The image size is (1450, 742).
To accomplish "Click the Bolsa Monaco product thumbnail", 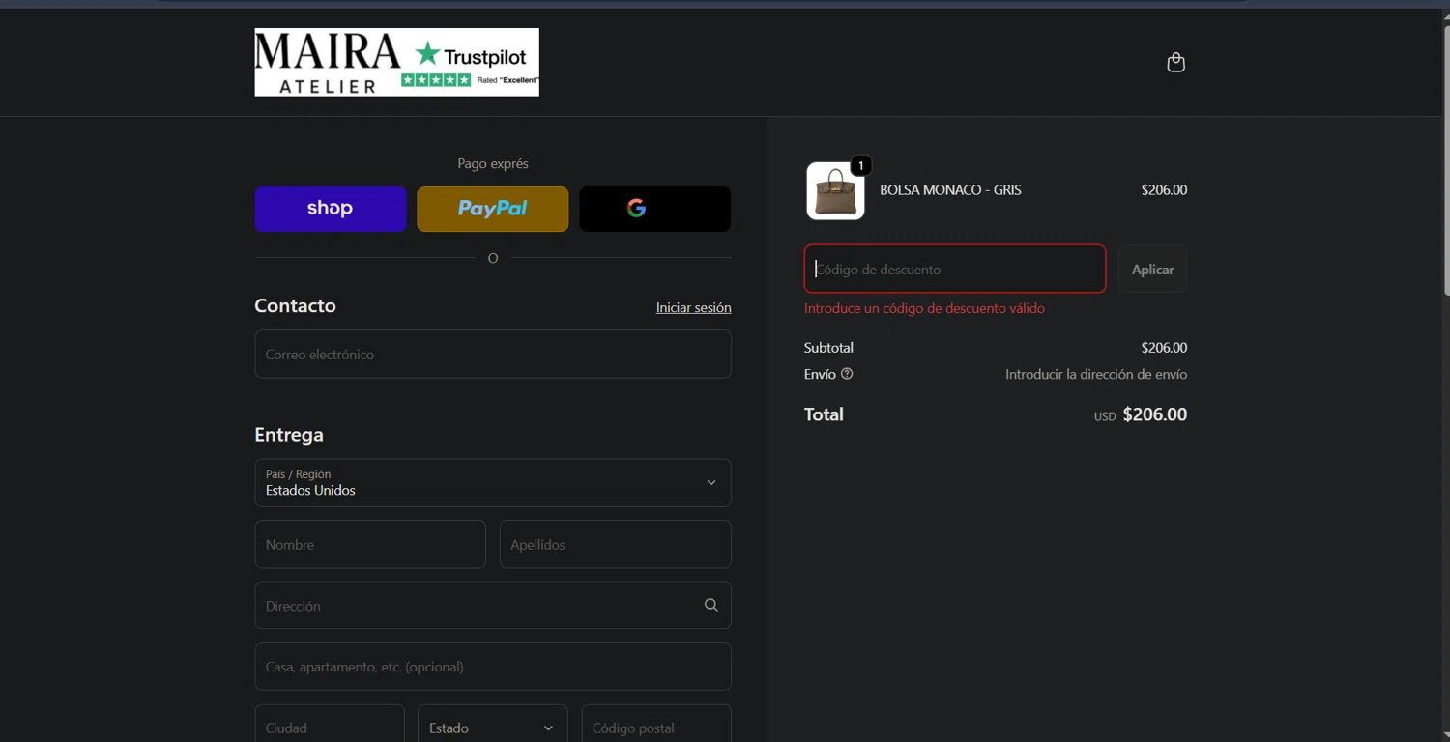I will (x=835, y=190).
